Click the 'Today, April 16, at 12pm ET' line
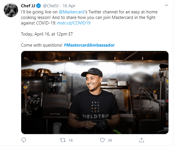This screenshot has height=146, width=174. click(x=47, y=34)
